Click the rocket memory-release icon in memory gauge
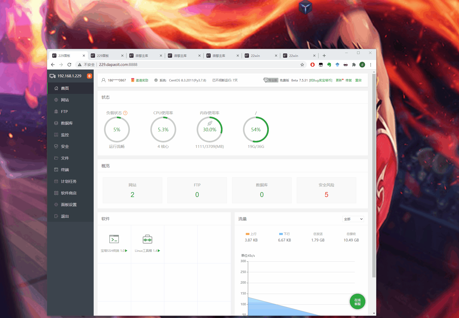The image size is (459, 318). (x=210, y=123)
